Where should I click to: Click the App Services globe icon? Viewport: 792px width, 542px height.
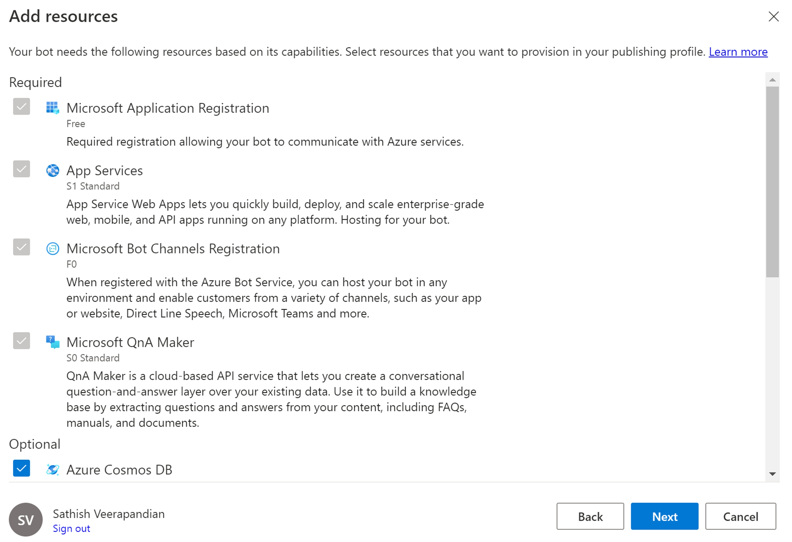[x=52, y=170]
